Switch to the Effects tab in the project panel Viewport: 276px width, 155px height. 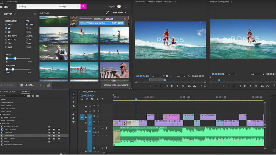pos(24,92)
